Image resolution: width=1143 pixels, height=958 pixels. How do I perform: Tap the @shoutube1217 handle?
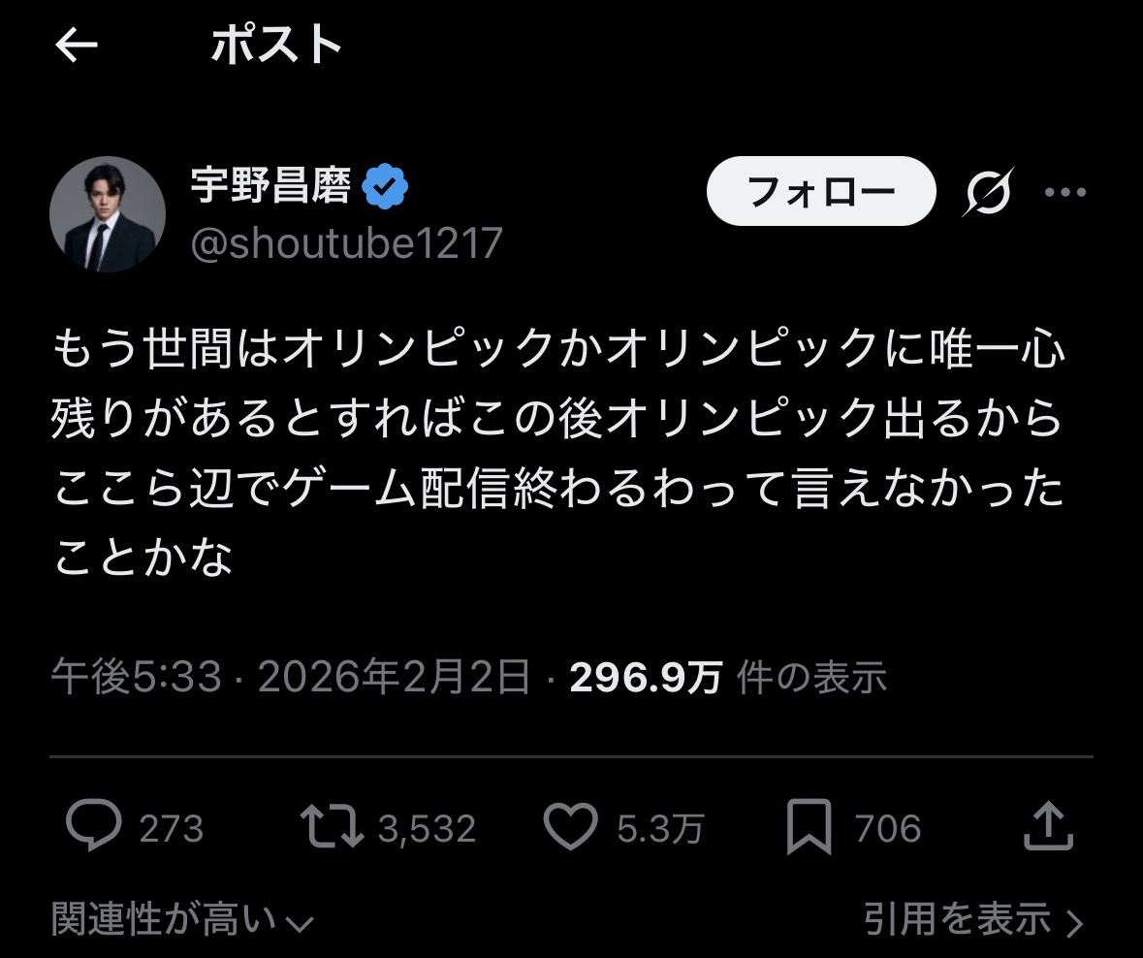[346, 243]
